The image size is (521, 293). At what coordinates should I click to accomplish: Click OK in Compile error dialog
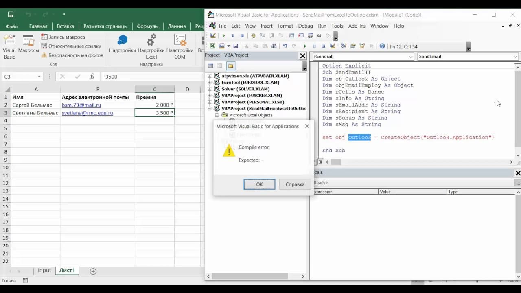(x=259, y=184)
